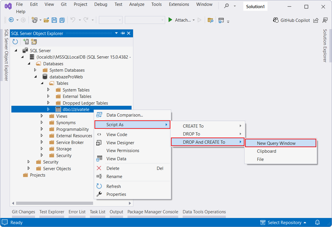Add a new SQL Server connection

(x=26, y=41)
